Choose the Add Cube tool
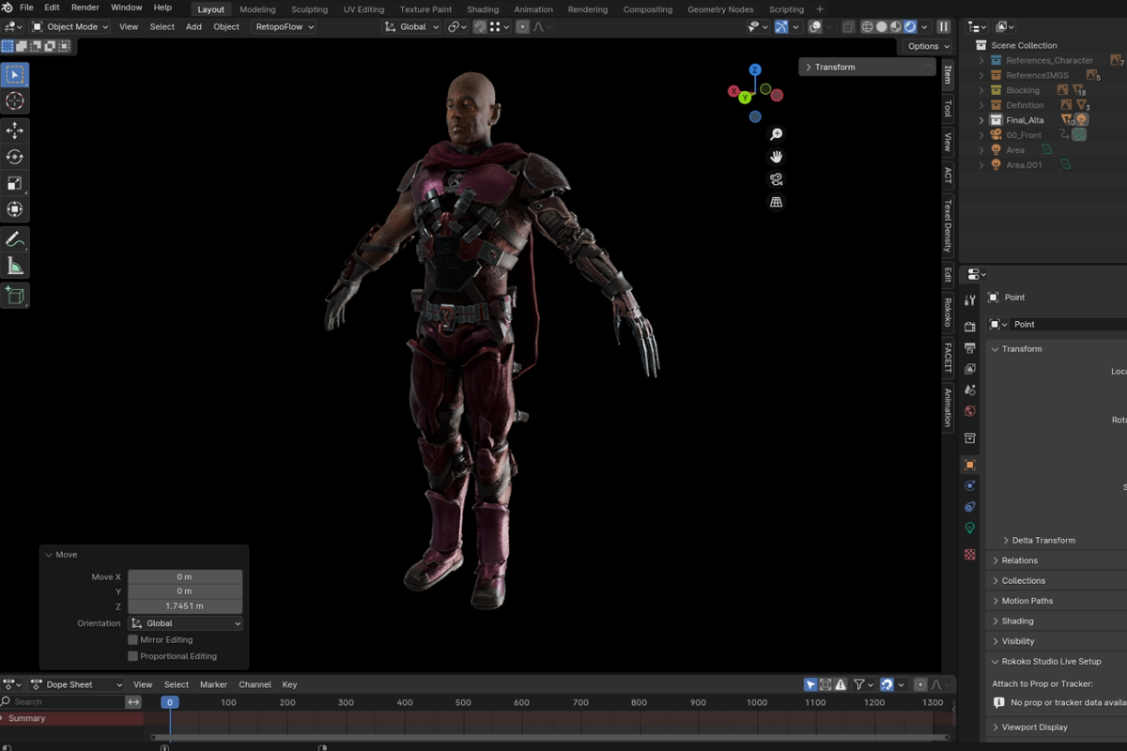The width and height of the screenshot is (1127, 751). click(x=15, y=296)
